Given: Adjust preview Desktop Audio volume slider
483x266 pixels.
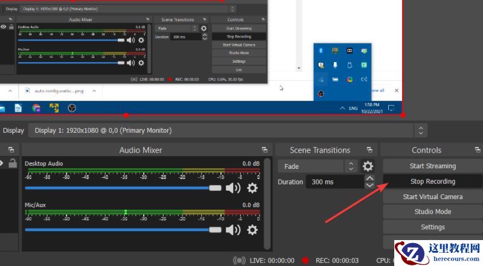Looking at the screenshot, I should click(71, 40).
